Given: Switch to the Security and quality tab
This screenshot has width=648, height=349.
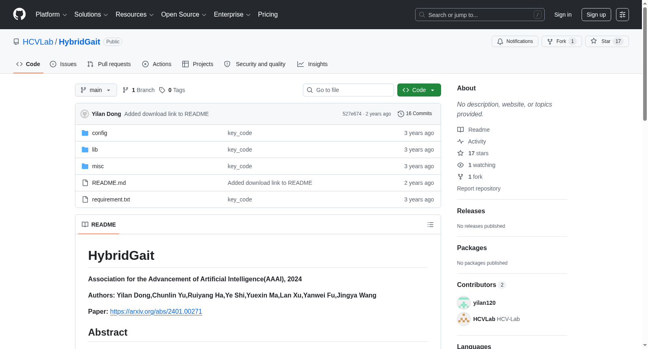Looking at the screenshot, I should click(x=255, y=64).
